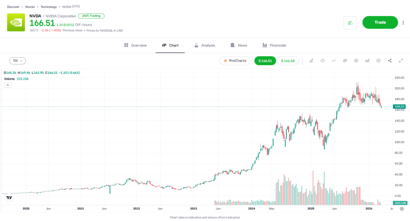Image resolution: width=410 pixels, height=221 pixels.
Task: Select the S 166.51 sell price button
Action: (265, 61)
